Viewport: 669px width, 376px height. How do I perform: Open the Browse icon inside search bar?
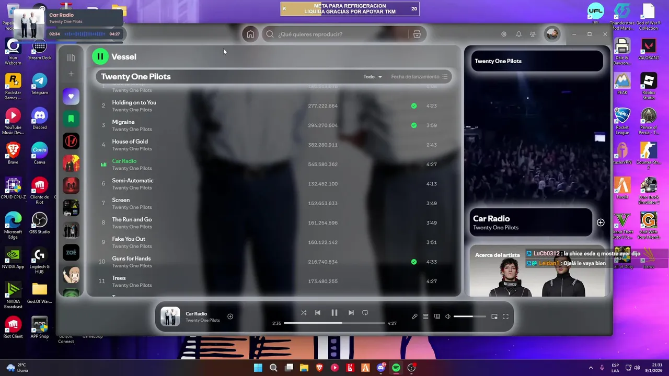tap(417, 34)
